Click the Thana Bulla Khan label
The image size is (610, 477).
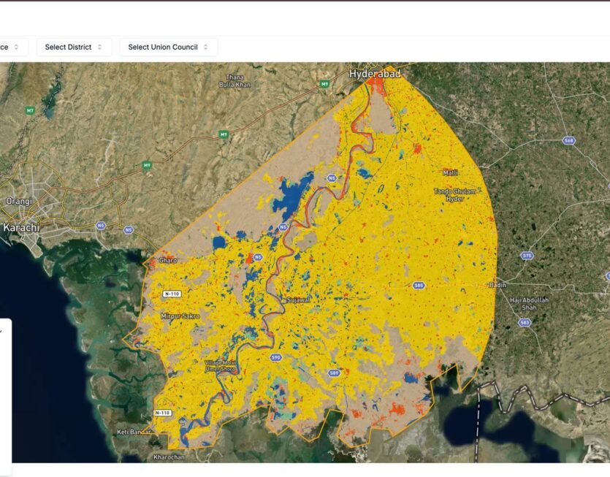pyautogui.click(x=234, y=80)
